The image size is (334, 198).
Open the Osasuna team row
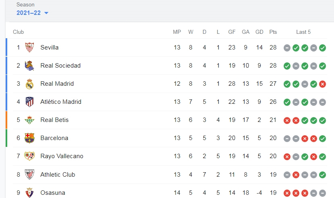[x=170, y=192]
